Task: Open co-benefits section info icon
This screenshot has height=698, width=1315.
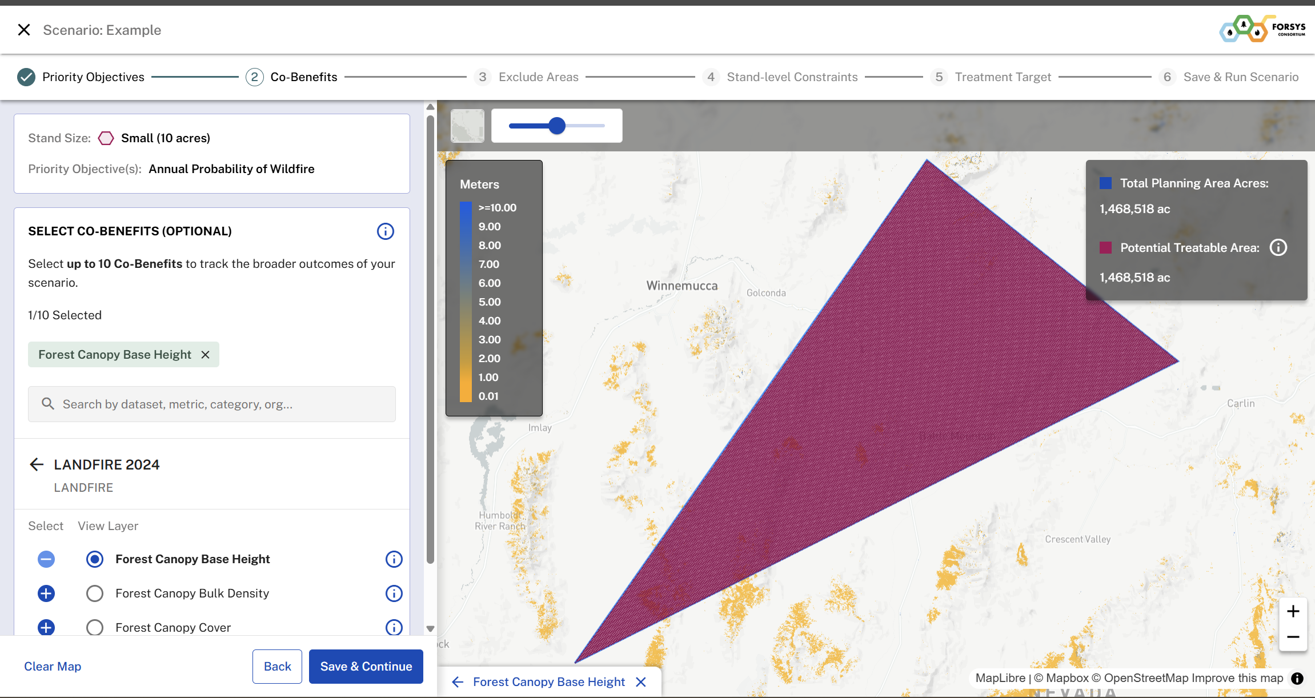Action: pos(385,231)
